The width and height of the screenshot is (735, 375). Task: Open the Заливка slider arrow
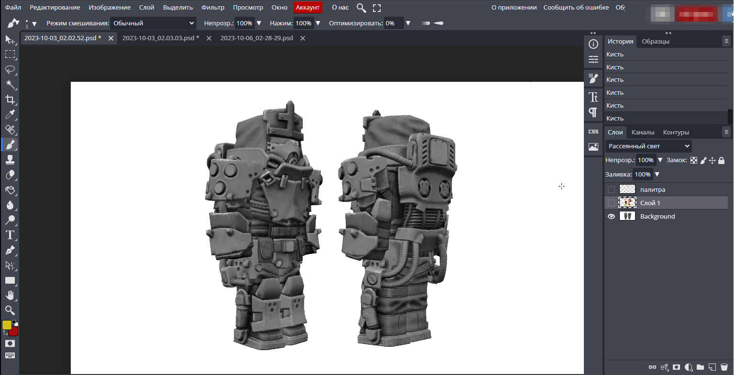[x=657, y=175]
